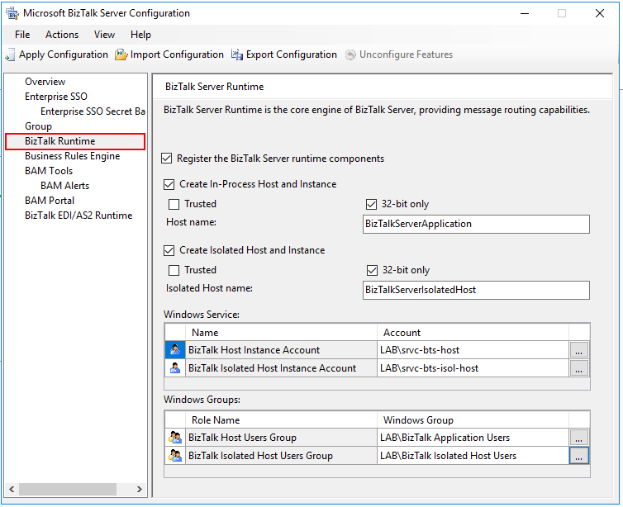Click the BizTalk Host Users Group role cell
Image resolution: width=623 pixels, height=507 pixels.
[x=281, y=438]
